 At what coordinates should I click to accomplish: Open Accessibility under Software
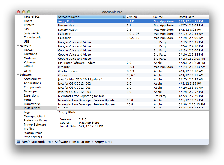click(x=32, y=79)
